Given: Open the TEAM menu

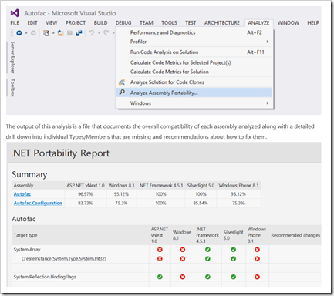Looking at the screenshot, I should pyautogui.click(x=147, y=23).
